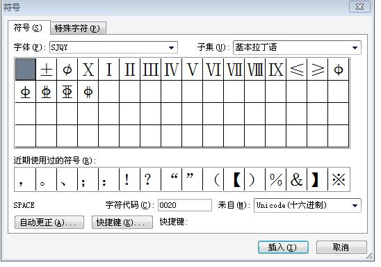Select the recent percent sign symbol
This screenshot has height=267, width=381.
[276, 179]
